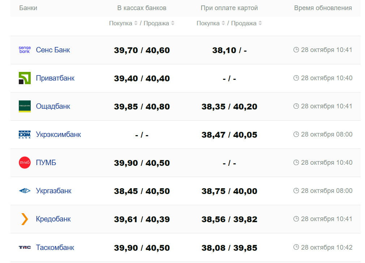Click the orange Kredobank chevron logo

point(25,219)
